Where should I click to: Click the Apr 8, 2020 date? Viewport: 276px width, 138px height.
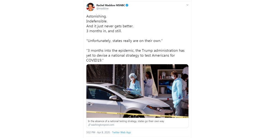[103, 132]
